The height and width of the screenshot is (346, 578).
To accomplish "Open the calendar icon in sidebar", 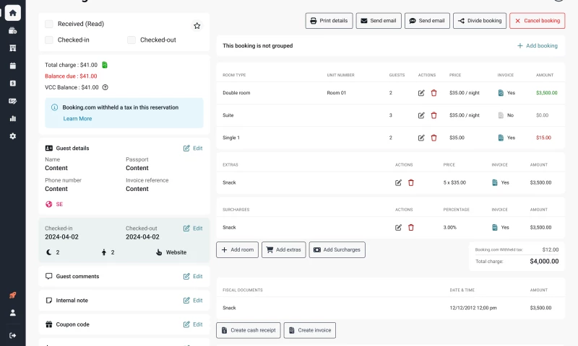I will point(13,66).
